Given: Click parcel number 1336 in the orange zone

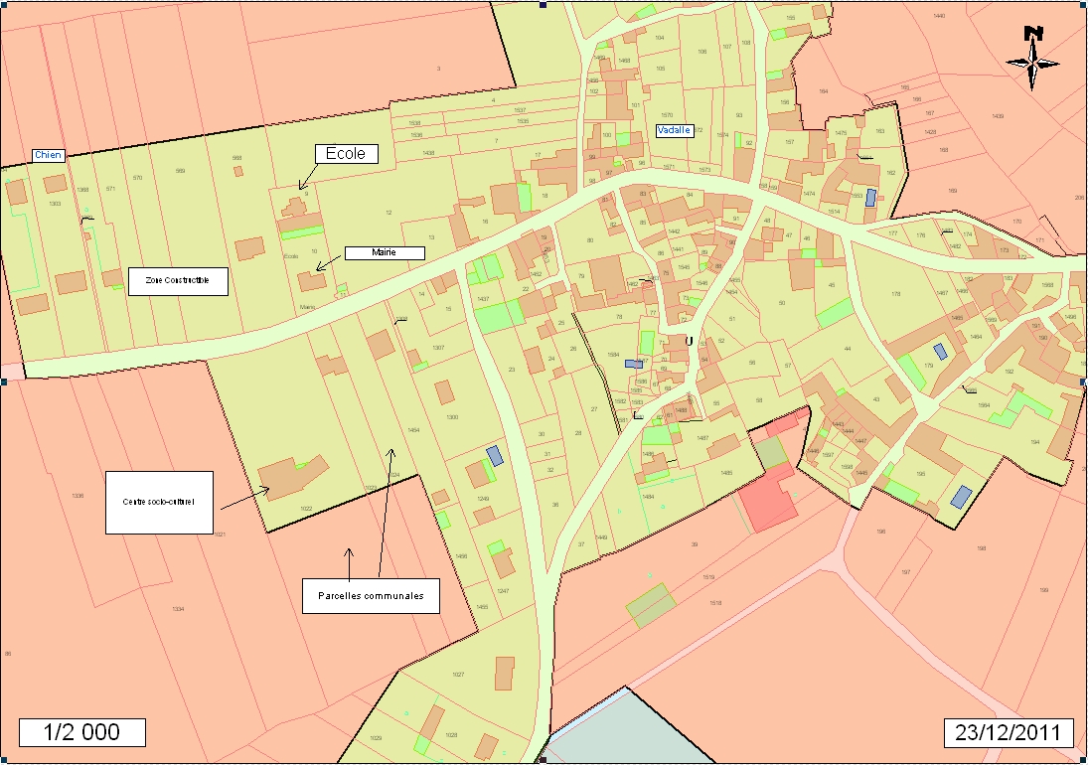Looking at the screenshot, I should pyautogui.click(x=78, y=495).
